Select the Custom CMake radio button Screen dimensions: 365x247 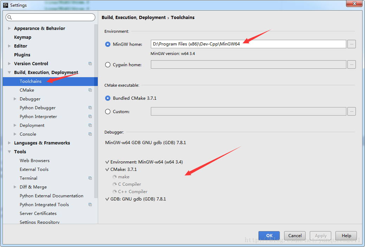(x=108, y=111)
